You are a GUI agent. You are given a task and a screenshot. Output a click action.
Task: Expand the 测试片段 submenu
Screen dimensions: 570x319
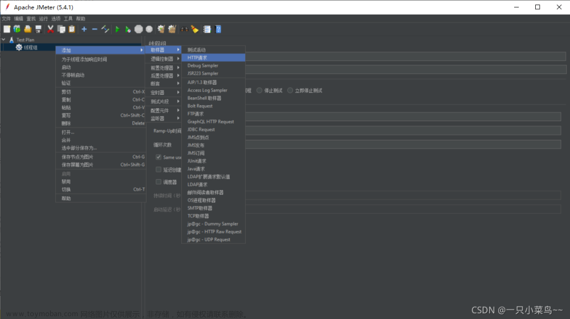tap(164, 101)
